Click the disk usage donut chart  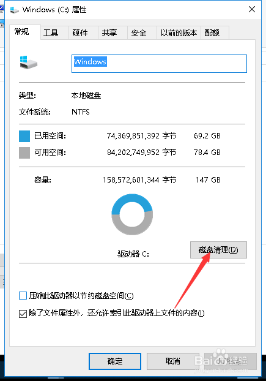[x=132, y=214]
